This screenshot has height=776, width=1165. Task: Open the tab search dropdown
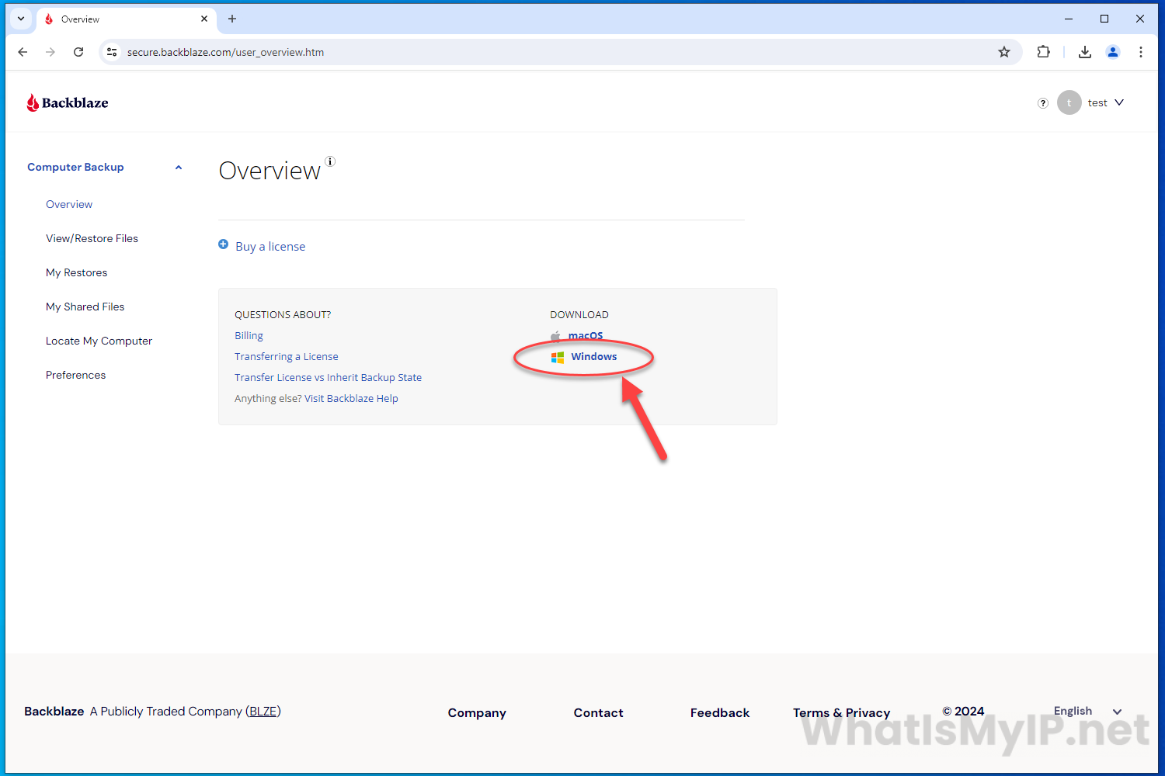21,19
